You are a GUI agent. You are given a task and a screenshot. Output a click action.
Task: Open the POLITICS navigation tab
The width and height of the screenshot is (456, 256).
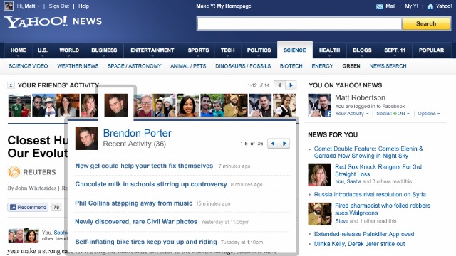(259, 50)
